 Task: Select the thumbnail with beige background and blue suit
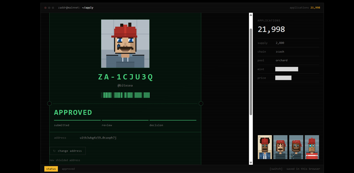tap(265, 147)
